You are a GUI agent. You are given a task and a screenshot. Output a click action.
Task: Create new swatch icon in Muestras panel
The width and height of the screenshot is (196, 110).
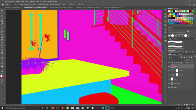[189, 25]
